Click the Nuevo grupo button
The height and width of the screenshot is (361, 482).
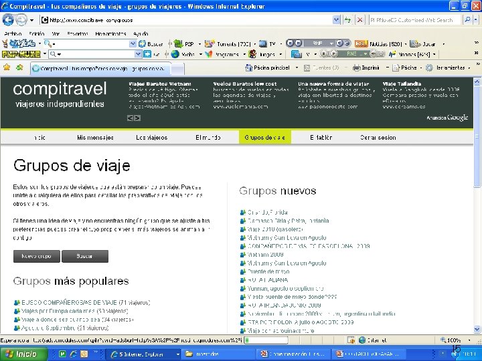point(37,256)
